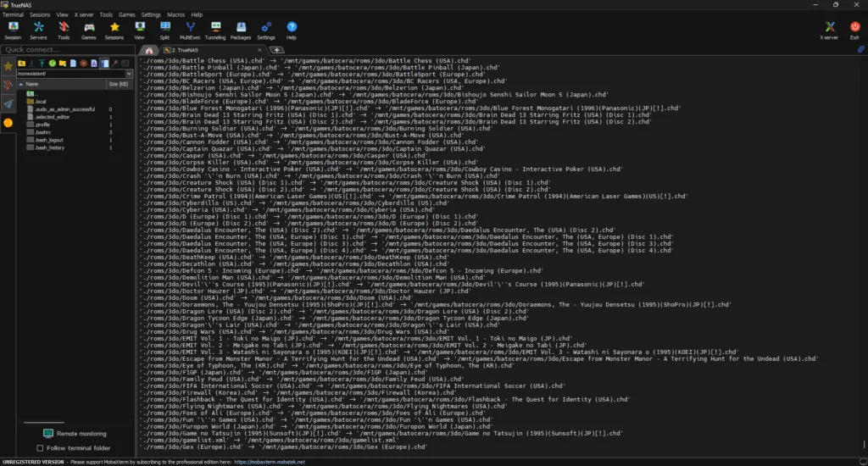
Task: Switch to the home tab
Action: tap(149, 50)
